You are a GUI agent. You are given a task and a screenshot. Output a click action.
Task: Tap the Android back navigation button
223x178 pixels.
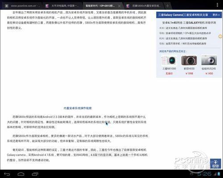pyautogui.click(x=7, y=174)
